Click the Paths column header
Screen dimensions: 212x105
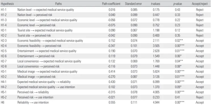(58, 4)
